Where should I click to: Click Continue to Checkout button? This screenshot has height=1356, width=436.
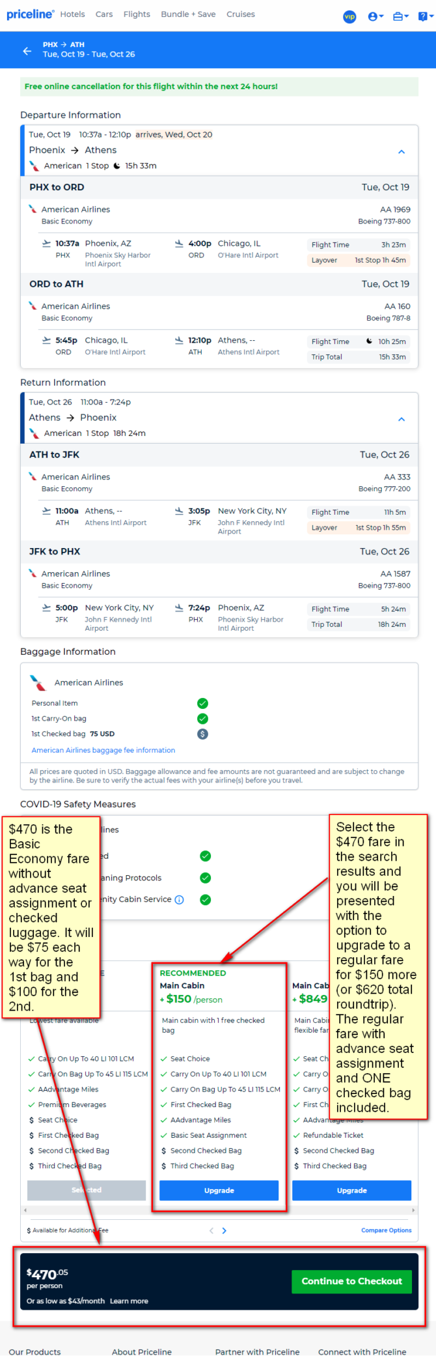point(351,1281)
